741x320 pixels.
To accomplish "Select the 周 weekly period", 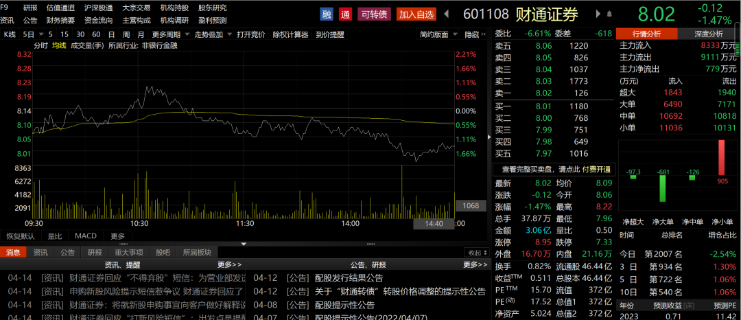I will [126, 34].
